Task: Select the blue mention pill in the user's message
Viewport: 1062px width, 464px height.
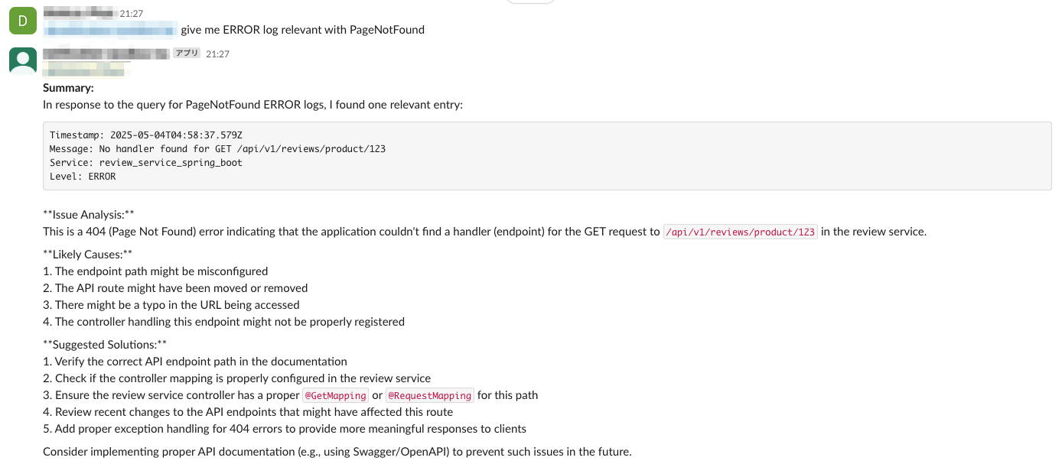Action: pos(110,30)
